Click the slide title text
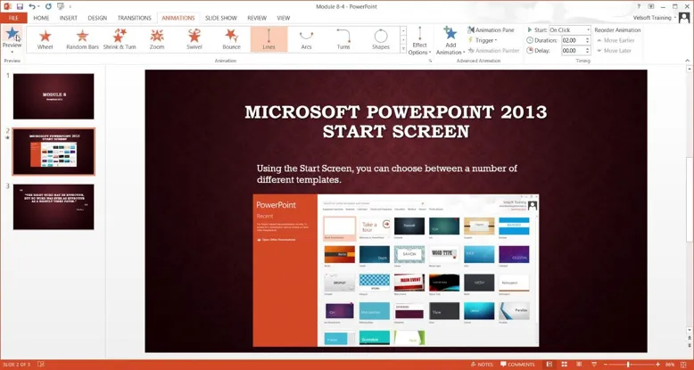The image size is (694, 370). tap(396, 122)
